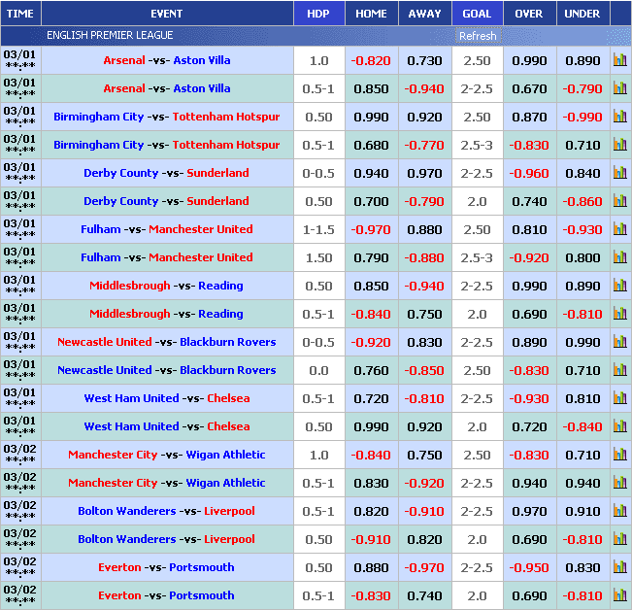
Task: Click the TIME column header
Action: (20, 14)
